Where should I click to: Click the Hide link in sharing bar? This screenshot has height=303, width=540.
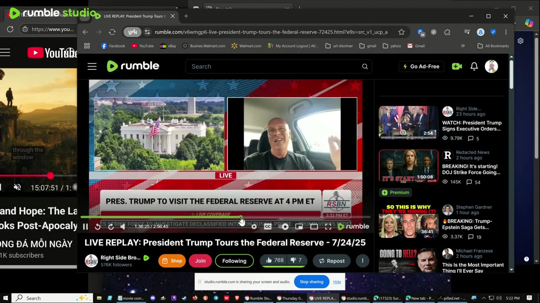337,282
